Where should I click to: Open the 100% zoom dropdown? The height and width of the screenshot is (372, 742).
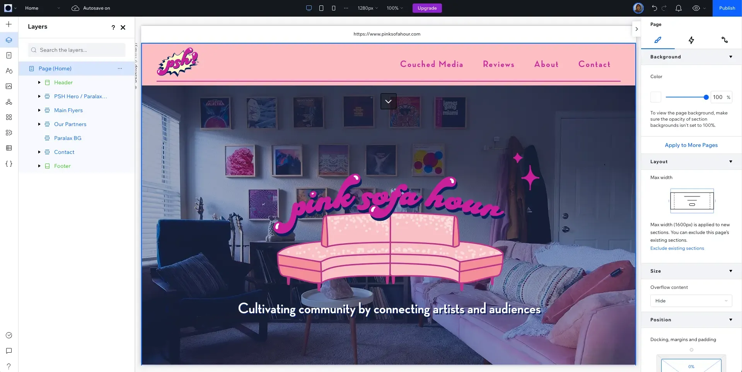coord(395,8)
